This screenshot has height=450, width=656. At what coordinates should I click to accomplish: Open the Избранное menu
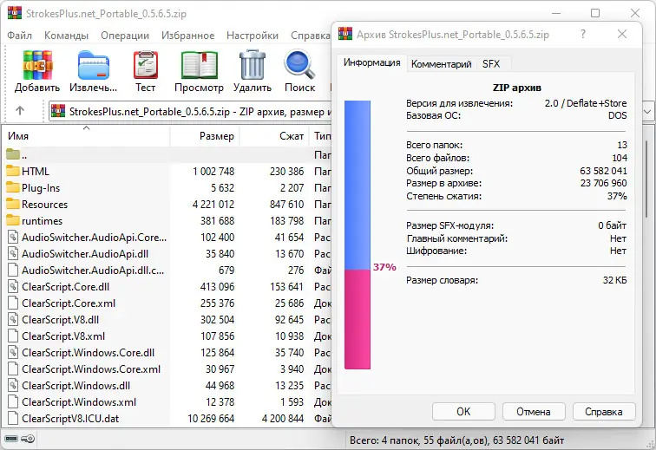187,36
